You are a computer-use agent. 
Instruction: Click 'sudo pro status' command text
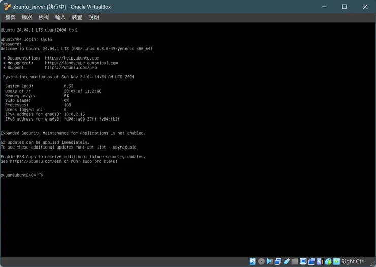point(100,161)
